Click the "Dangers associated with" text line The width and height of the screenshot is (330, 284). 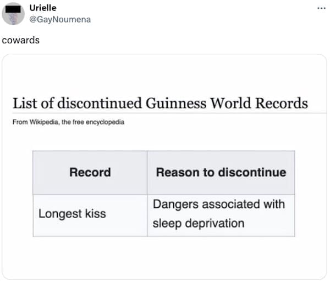[219, 204]
